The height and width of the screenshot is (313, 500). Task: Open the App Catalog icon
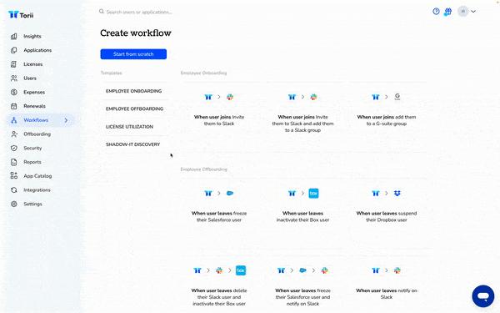pos(13,175)
